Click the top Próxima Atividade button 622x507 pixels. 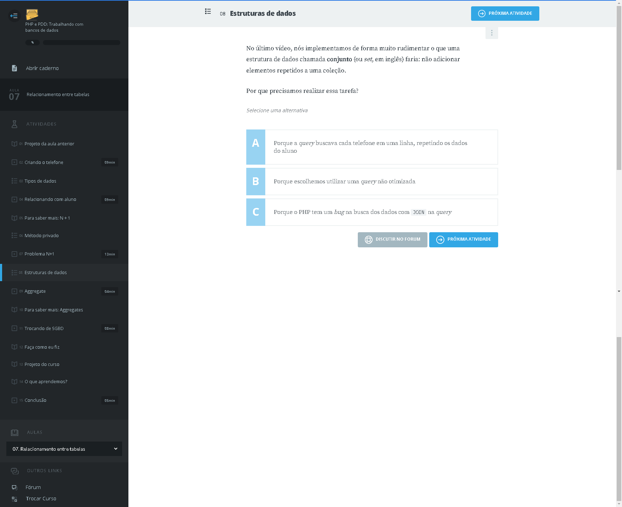505,13
